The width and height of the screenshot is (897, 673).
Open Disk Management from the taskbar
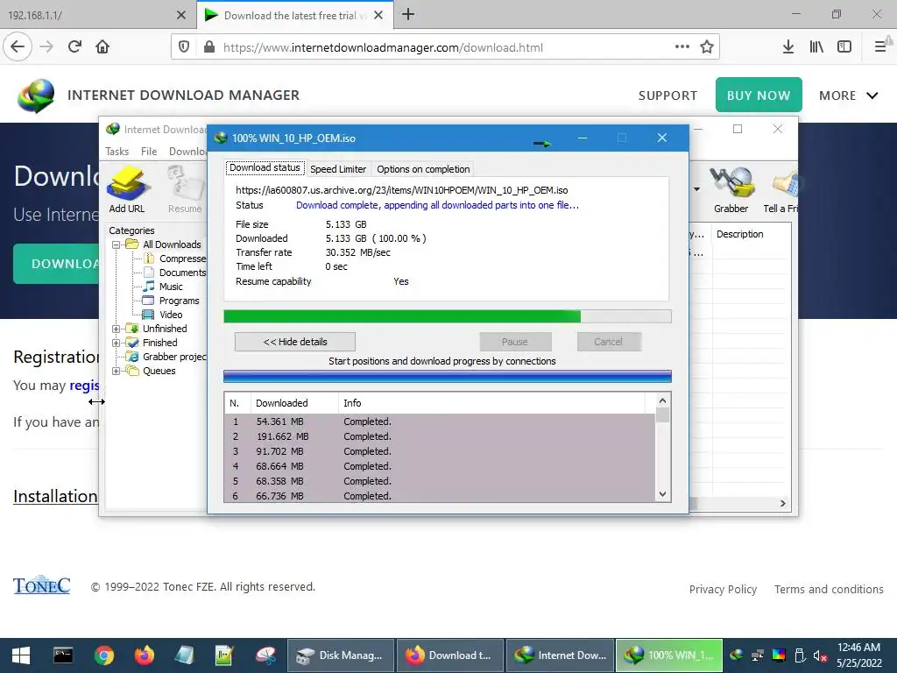[341, 655]
